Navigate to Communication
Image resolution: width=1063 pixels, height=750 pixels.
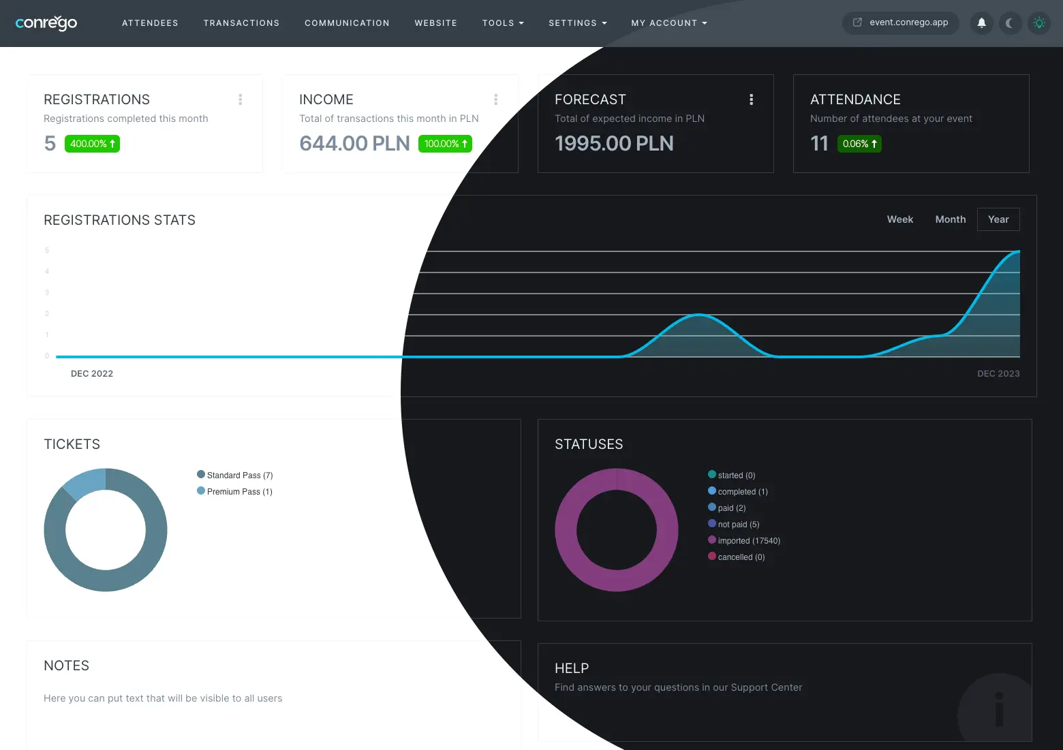pos(347,23)
